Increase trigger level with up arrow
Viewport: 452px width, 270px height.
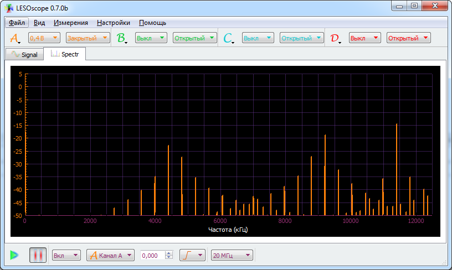[x=169, y=253]
